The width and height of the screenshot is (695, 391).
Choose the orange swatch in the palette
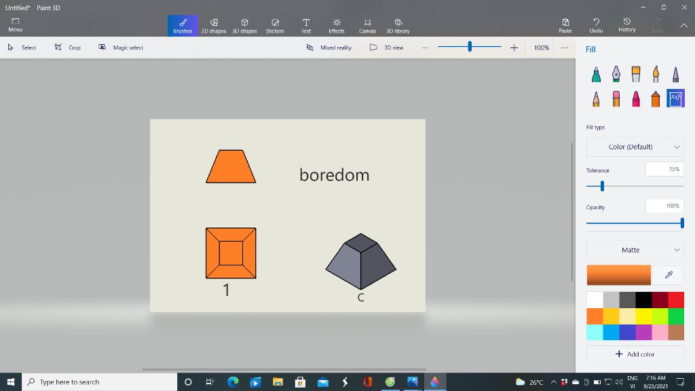595,316
